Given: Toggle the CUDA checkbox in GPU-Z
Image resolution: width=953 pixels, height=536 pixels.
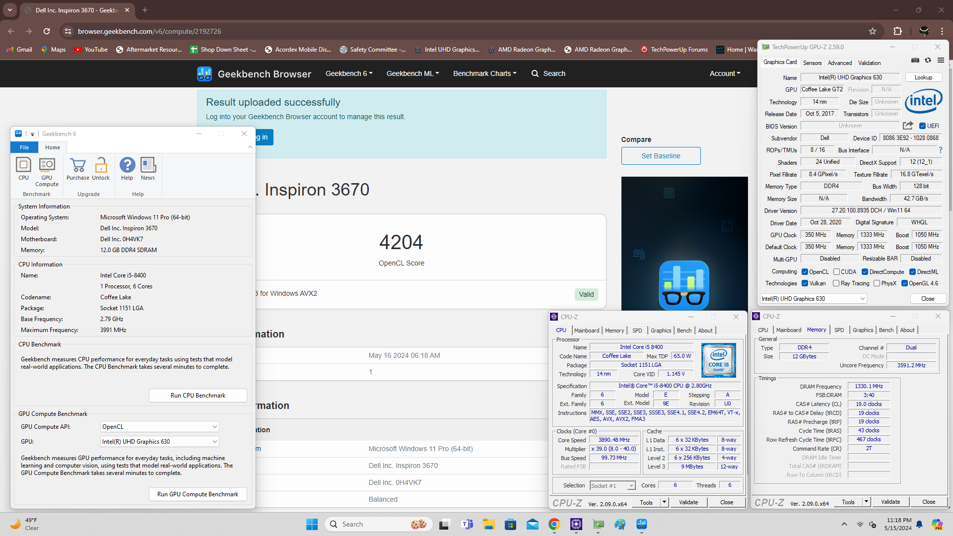Looking at the screenshot, I should tap(836, 272).
